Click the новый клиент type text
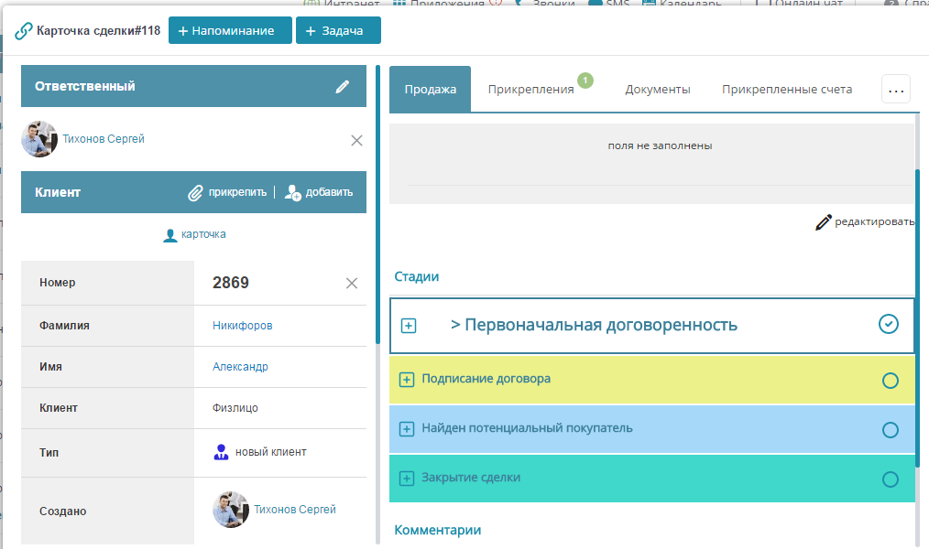 [271, 452]
